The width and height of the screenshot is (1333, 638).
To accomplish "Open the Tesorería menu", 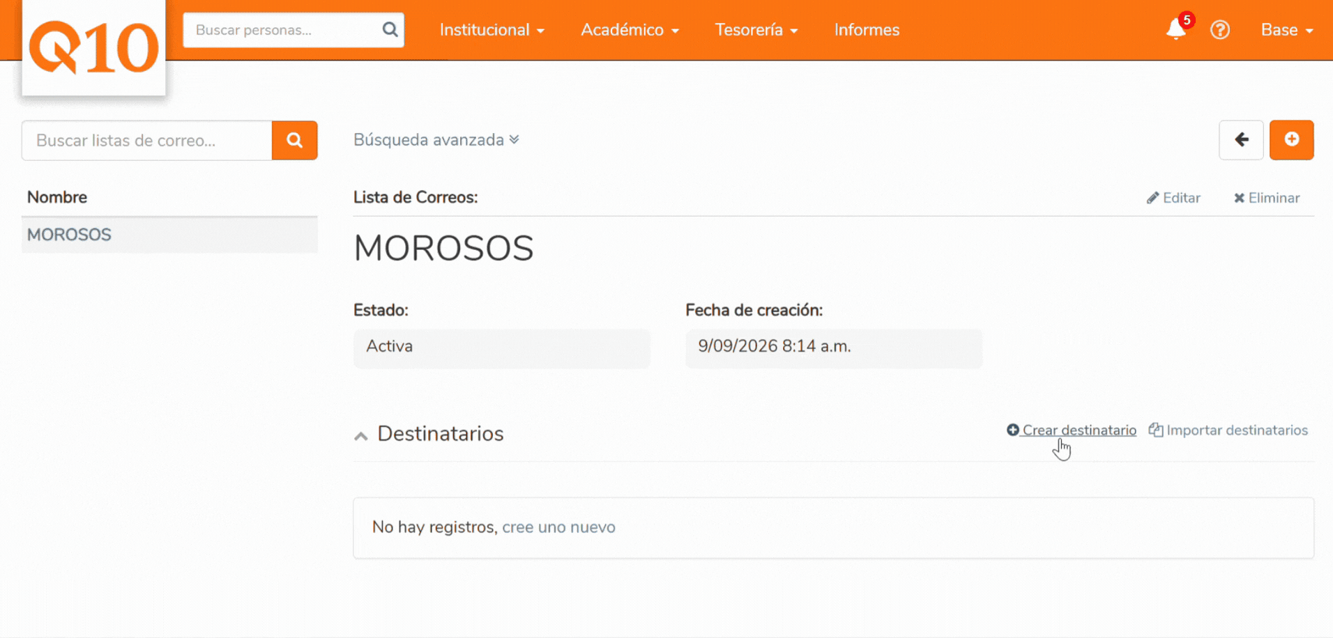I will coord(756,30).
